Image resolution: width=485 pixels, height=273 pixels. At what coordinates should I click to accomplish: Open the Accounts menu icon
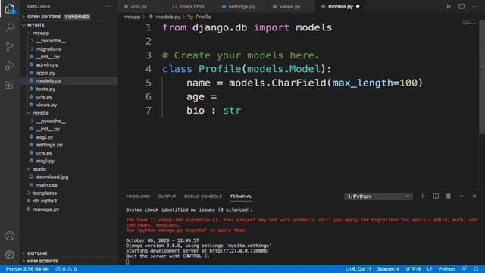click(x=10, y=236)
